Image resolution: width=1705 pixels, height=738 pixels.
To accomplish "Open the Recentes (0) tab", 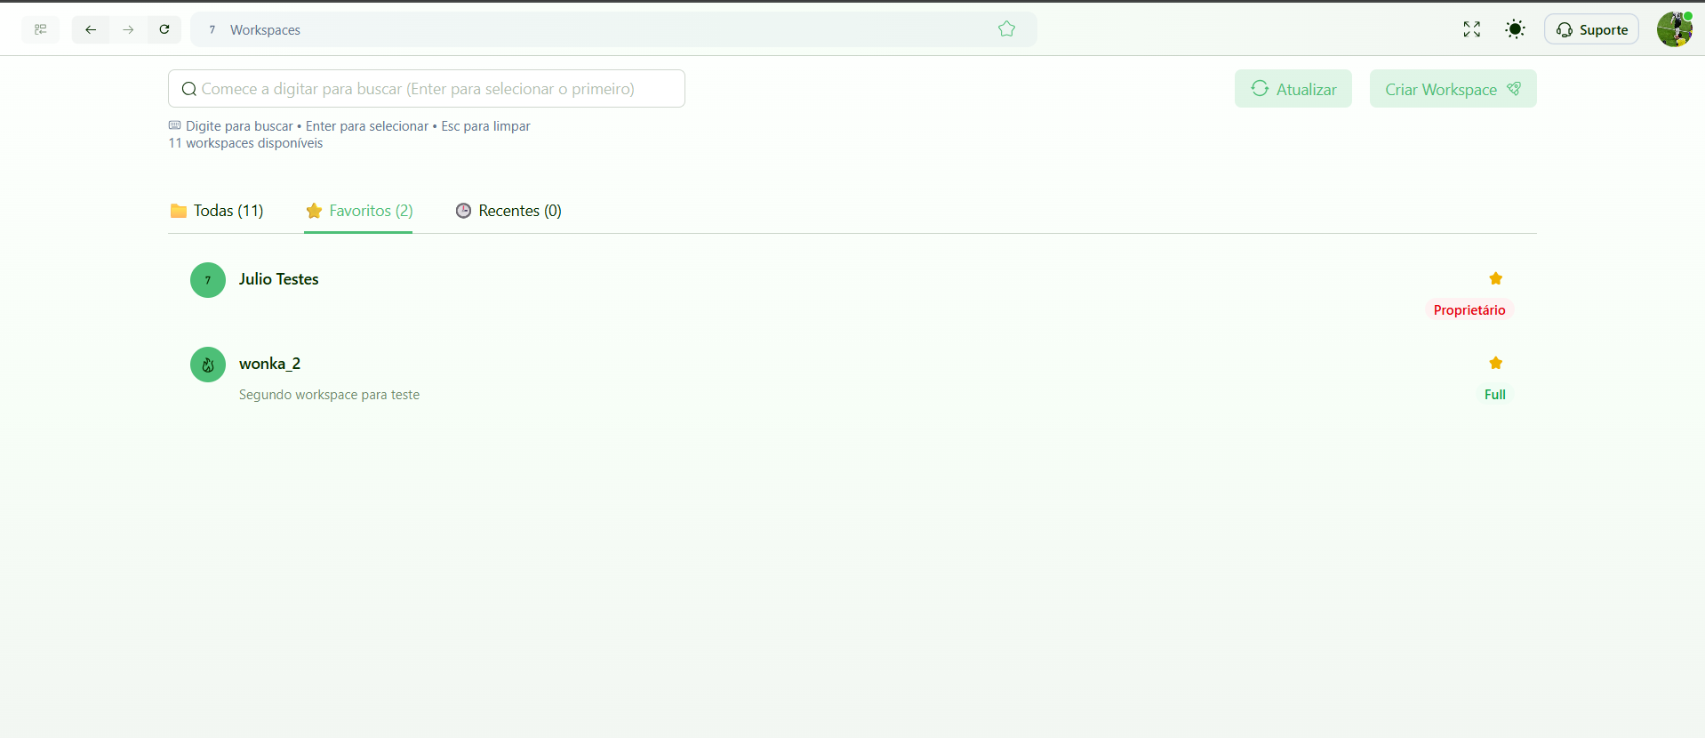I will tap(508, 211).
